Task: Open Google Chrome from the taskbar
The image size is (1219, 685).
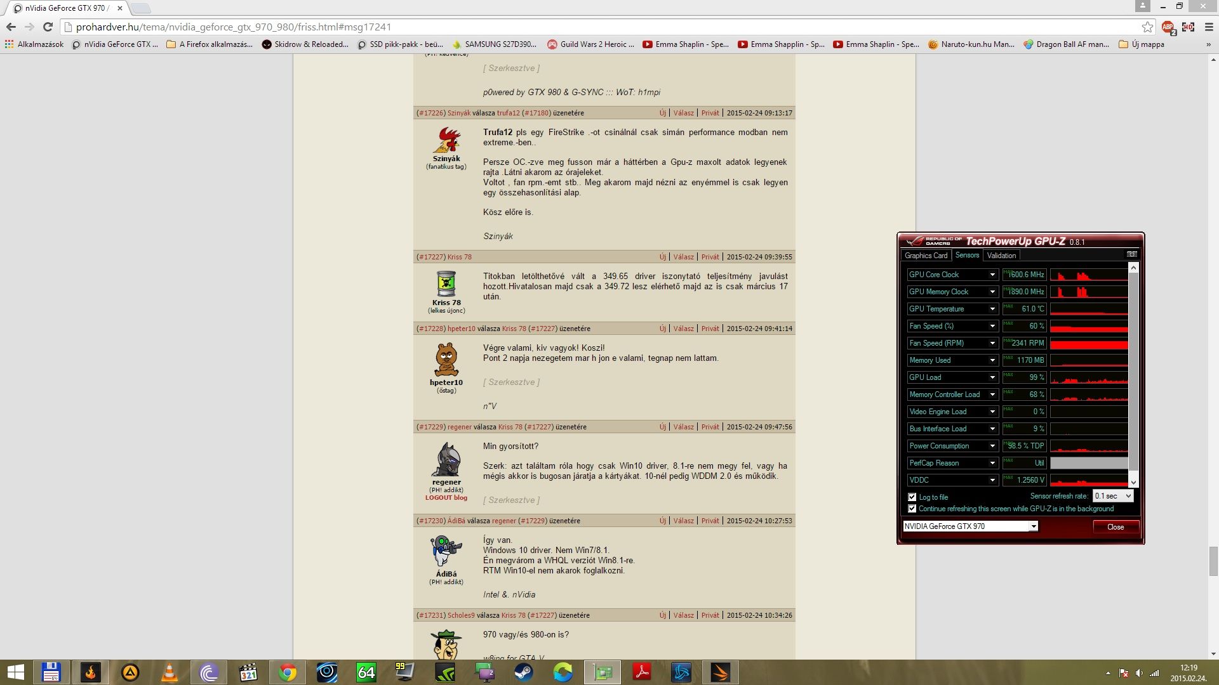Action: click(x=288, y=672)
